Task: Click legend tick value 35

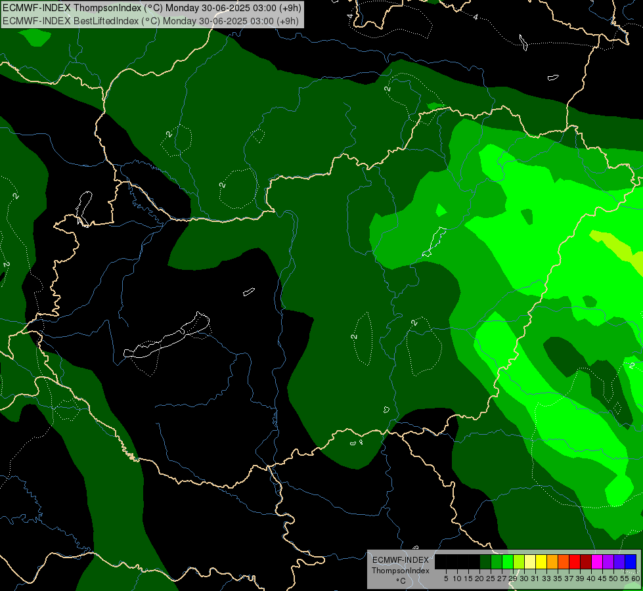Action: pyautogui.click(x=558, y=579)
